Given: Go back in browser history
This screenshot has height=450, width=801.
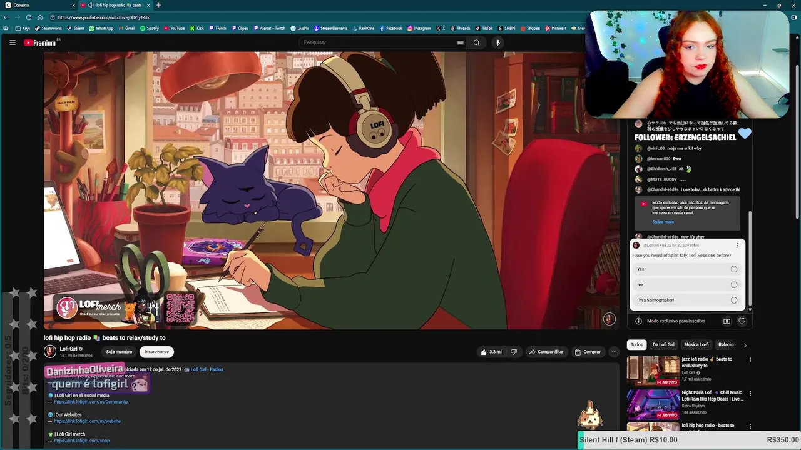Looking at the screenshot, I should (x=6, y=17).
